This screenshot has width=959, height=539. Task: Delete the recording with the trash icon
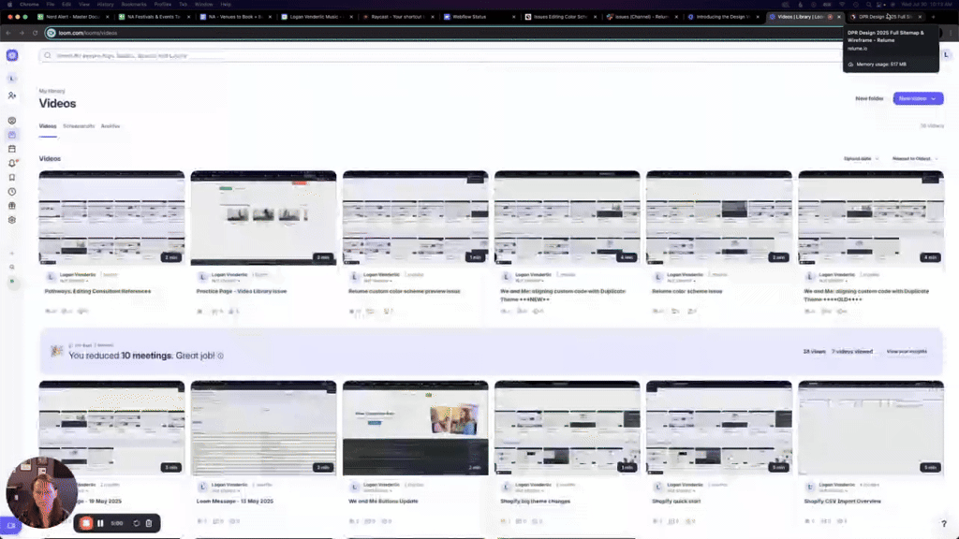tap(149, 523)
